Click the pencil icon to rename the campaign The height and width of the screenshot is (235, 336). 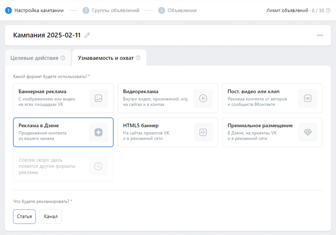(x=87, y=35)
